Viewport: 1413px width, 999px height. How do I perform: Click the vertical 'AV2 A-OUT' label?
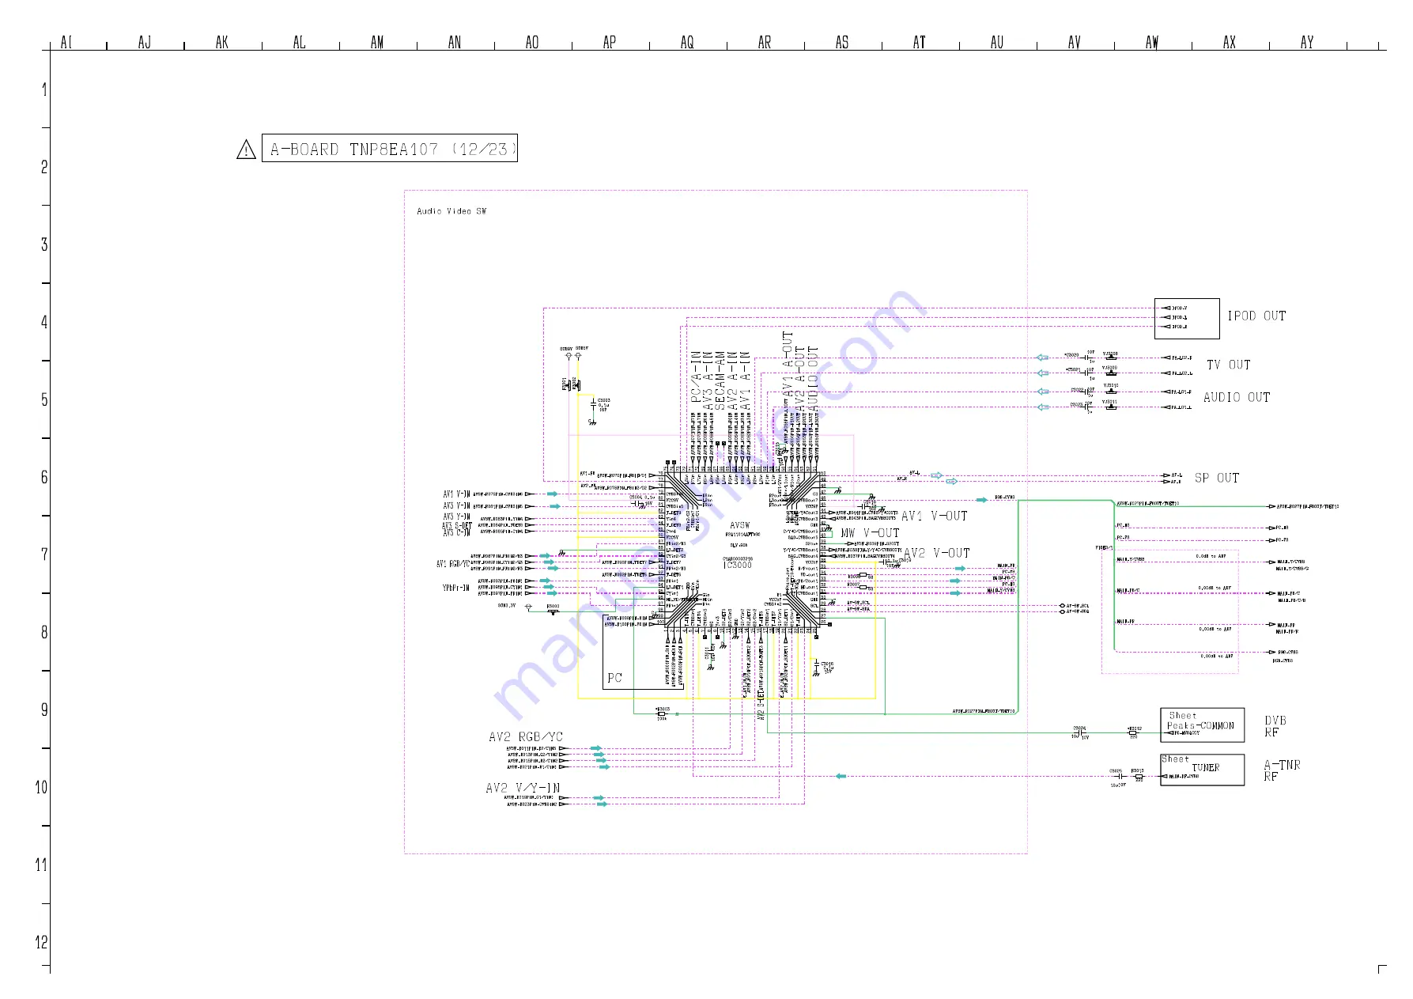[x=800, y=378]
